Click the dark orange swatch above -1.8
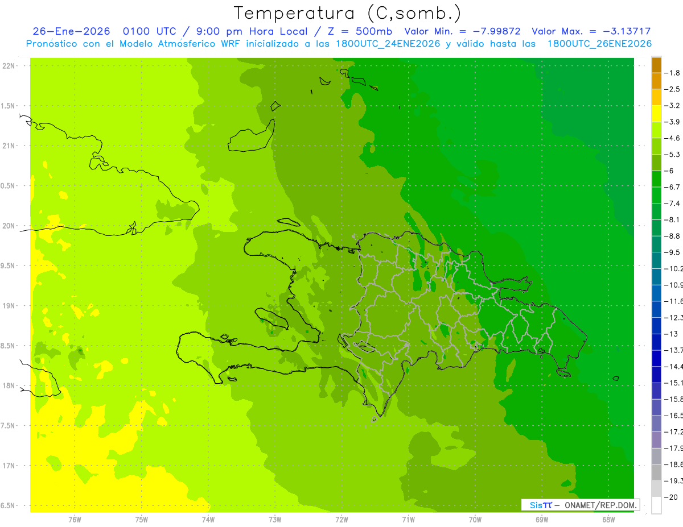 click(x=656, y=65)
